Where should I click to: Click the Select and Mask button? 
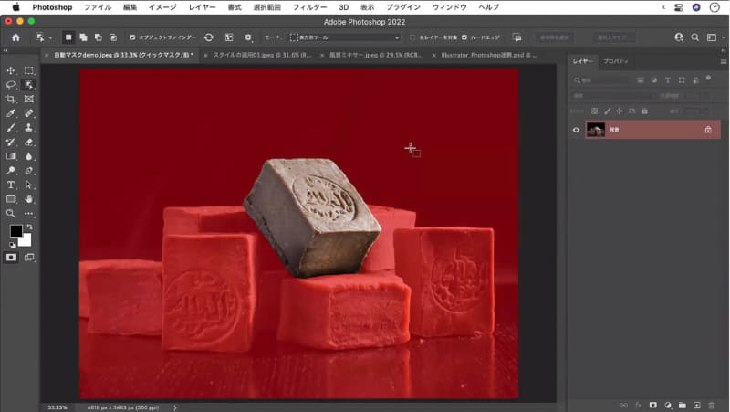click(x=614, y=37)
